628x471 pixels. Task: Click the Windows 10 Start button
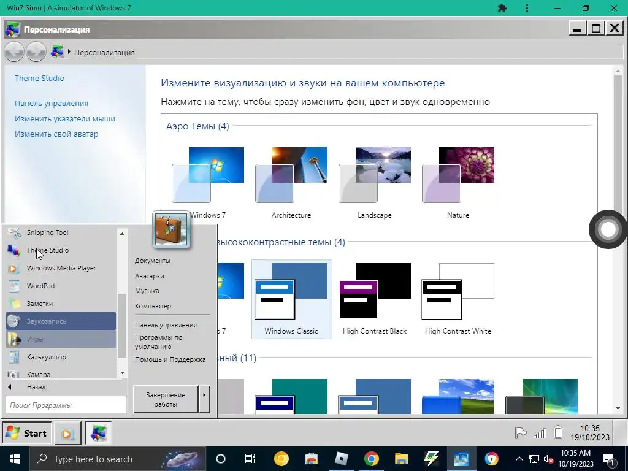pos(15,459)
